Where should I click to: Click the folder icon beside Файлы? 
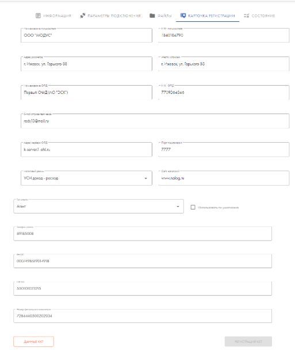(152, 16)
